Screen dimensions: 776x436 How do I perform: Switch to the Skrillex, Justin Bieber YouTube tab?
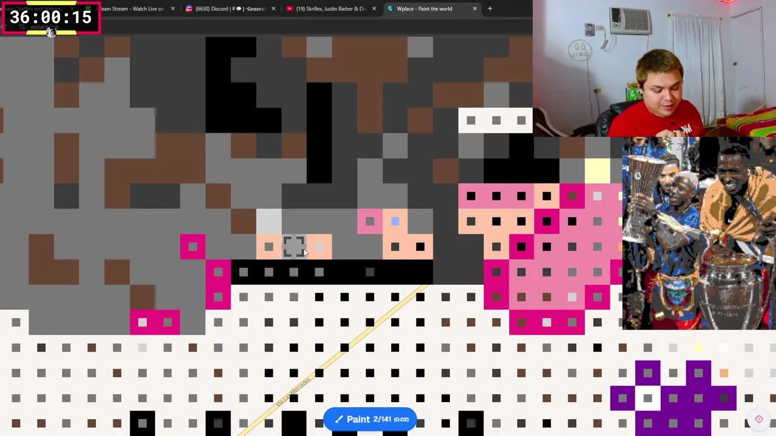(331, 8)
